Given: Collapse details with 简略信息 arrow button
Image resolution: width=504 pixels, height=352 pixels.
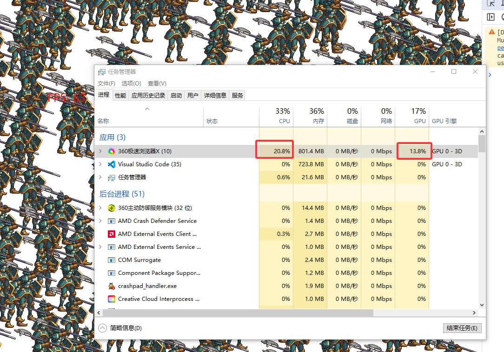Looking at the screenshot, I should coord(102,328).
